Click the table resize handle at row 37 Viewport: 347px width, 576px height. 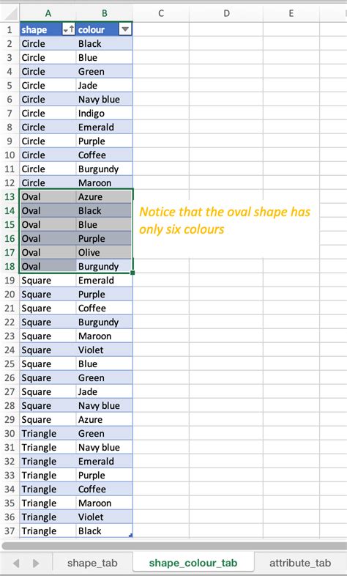point(130,536)
